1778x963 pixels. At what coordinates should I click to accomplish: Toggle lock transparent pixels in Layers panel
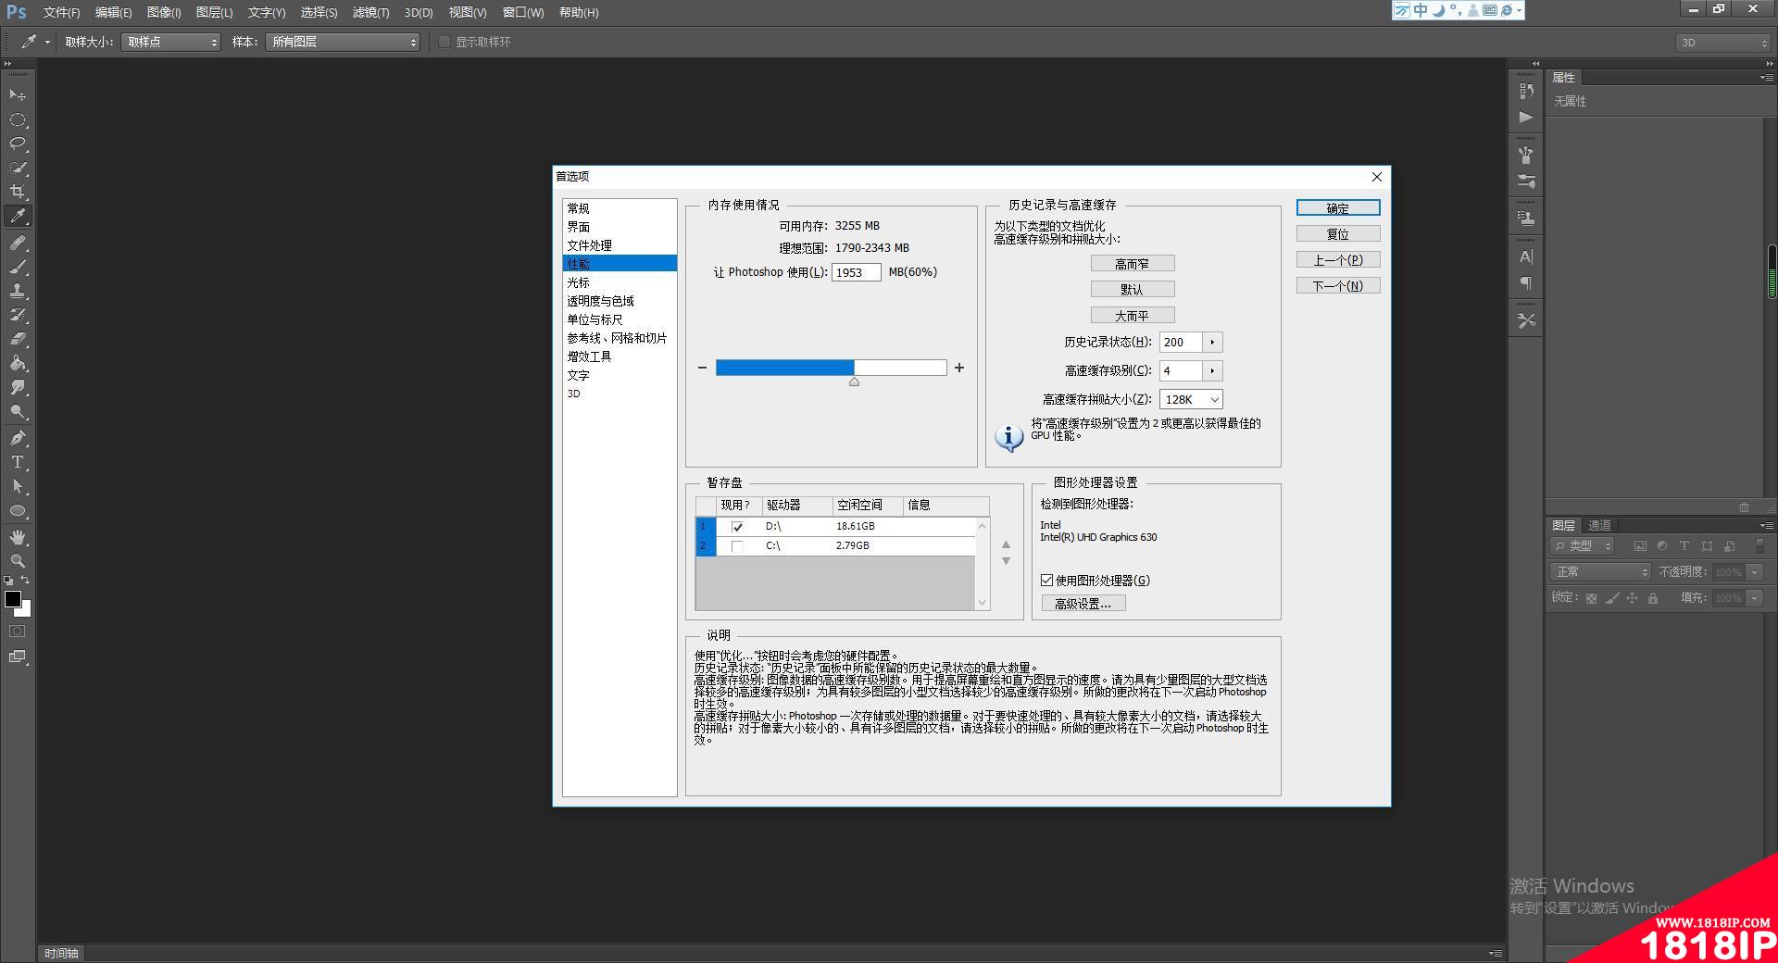click(1591, 598)
